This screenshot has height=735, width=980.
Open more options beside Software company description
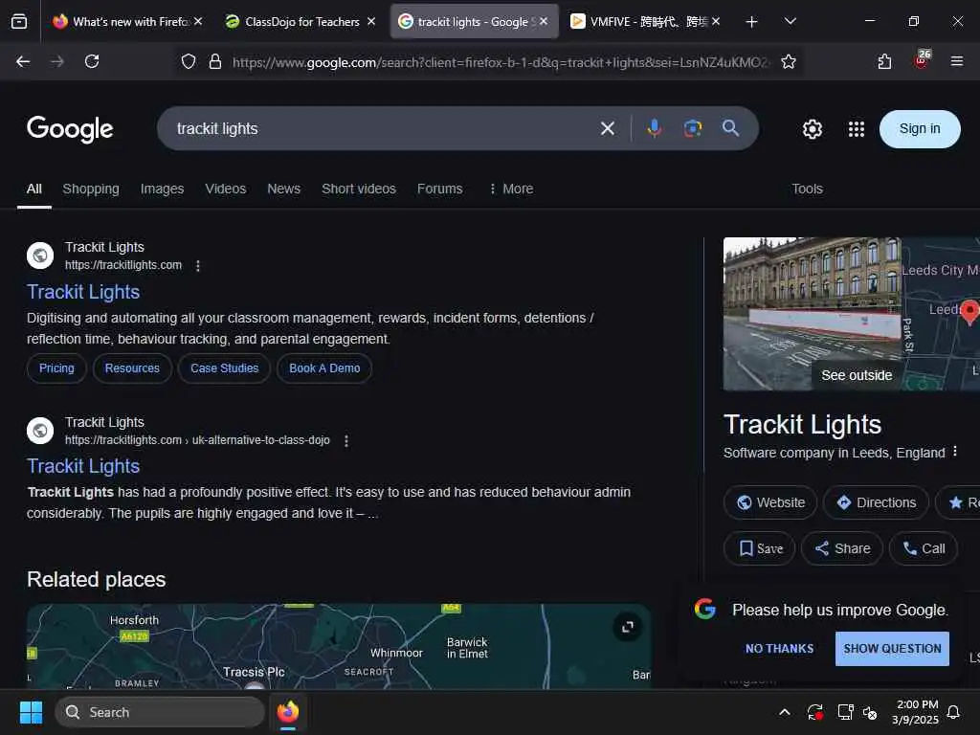(955, 452)
